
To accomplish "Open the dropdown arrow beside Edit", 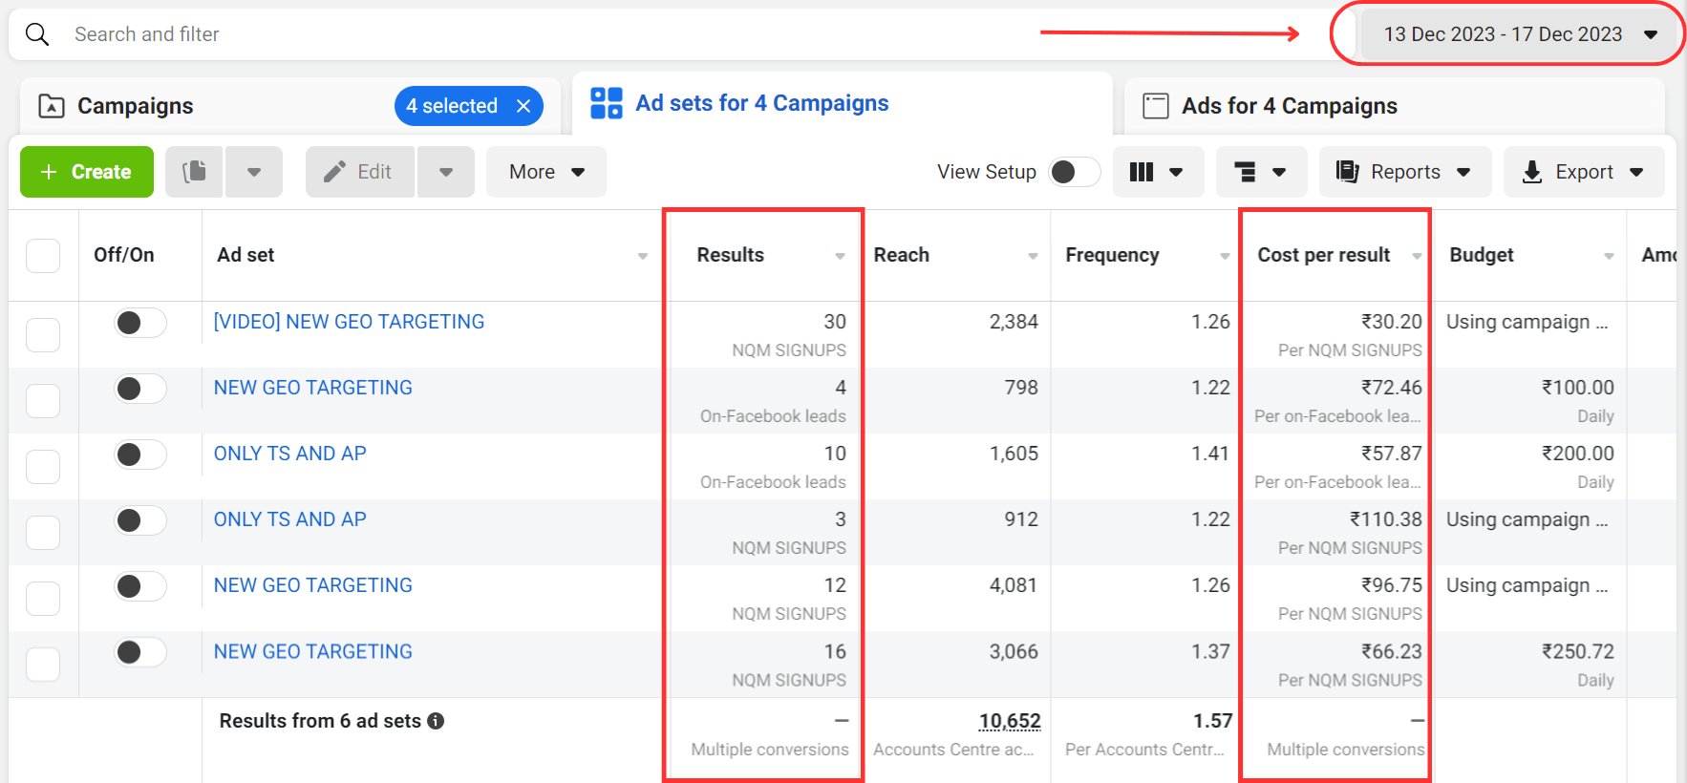I will [x=445, y=172].
